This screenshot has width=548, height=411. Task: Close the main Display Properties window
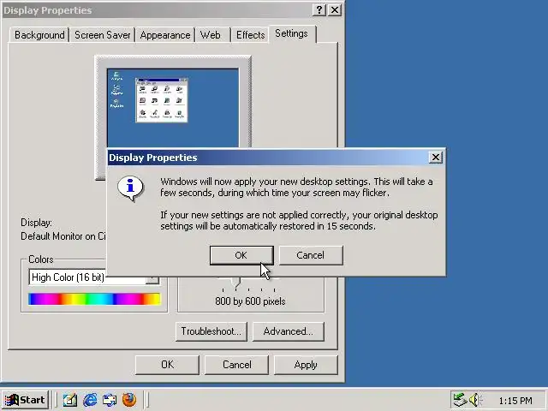pyautogui.click(x=335, y=9)
